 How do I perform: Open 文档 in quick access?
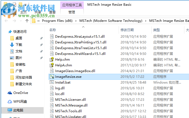pos(19,51)
